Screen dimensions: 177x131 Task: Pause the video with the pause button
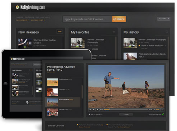[x=90, y=110]
